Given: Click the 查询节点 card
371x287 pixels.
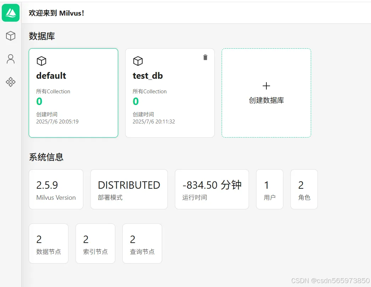Looking at the screenshot, I should coord(142,243).
